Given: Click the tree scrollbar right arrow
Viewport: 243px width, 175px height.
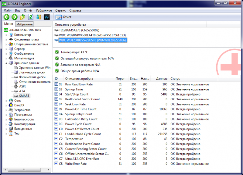Looking at the screenshot, I should coord(49,170).
